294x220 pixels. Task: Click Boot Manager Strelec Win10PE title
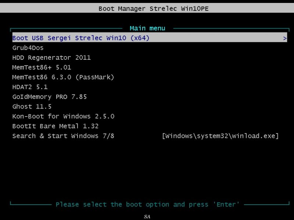154,8
